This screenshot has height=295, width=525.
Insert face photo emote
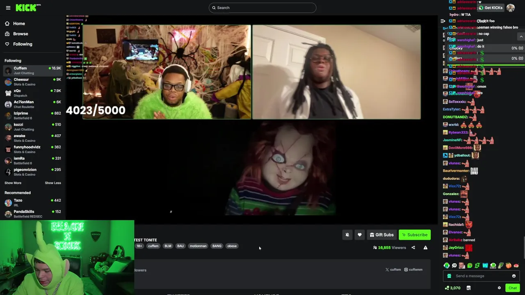462,265
